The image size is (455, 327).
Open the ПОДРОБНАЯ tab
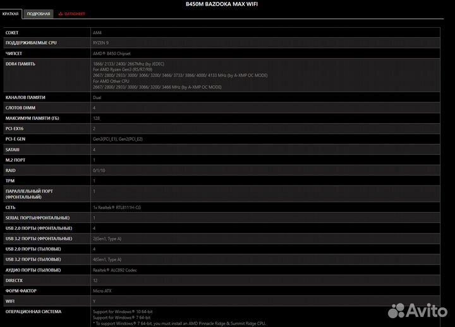[x=39, y=14]
